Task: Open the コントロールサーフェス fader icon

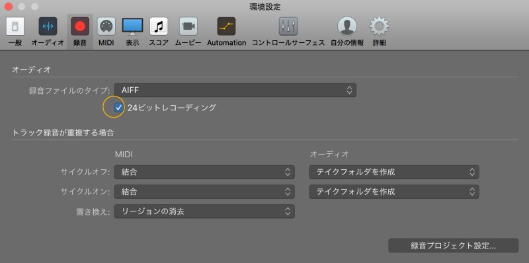Action: pyautogui.click(x=288, y=26)
